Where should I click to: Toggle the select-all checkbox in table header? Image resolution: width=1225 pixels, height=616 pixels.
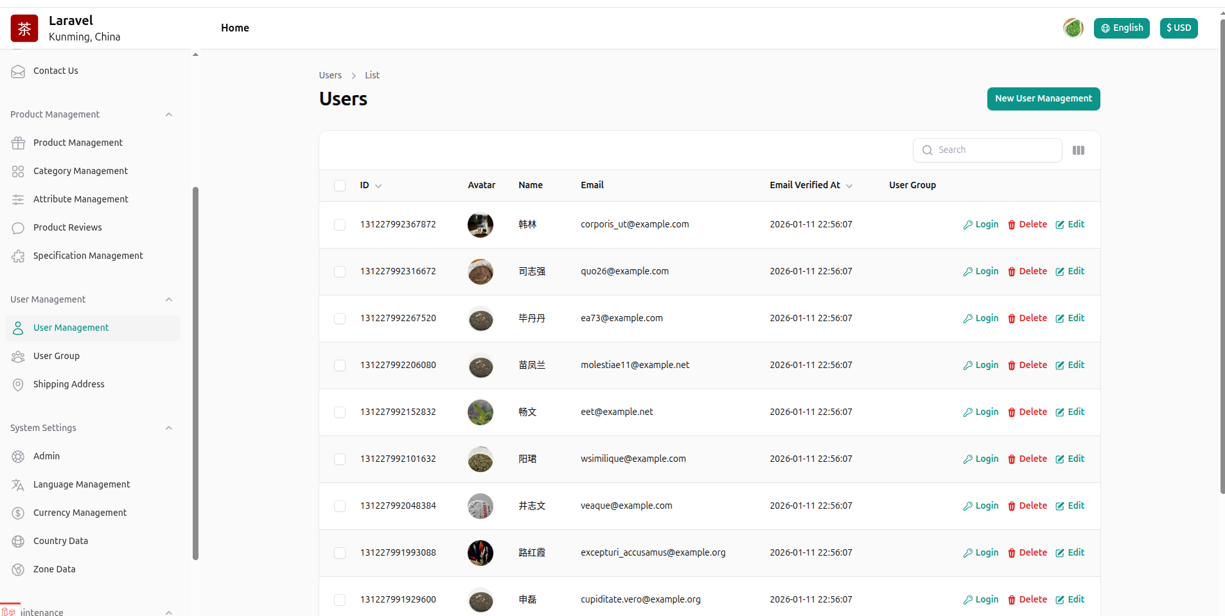(340, 186)
